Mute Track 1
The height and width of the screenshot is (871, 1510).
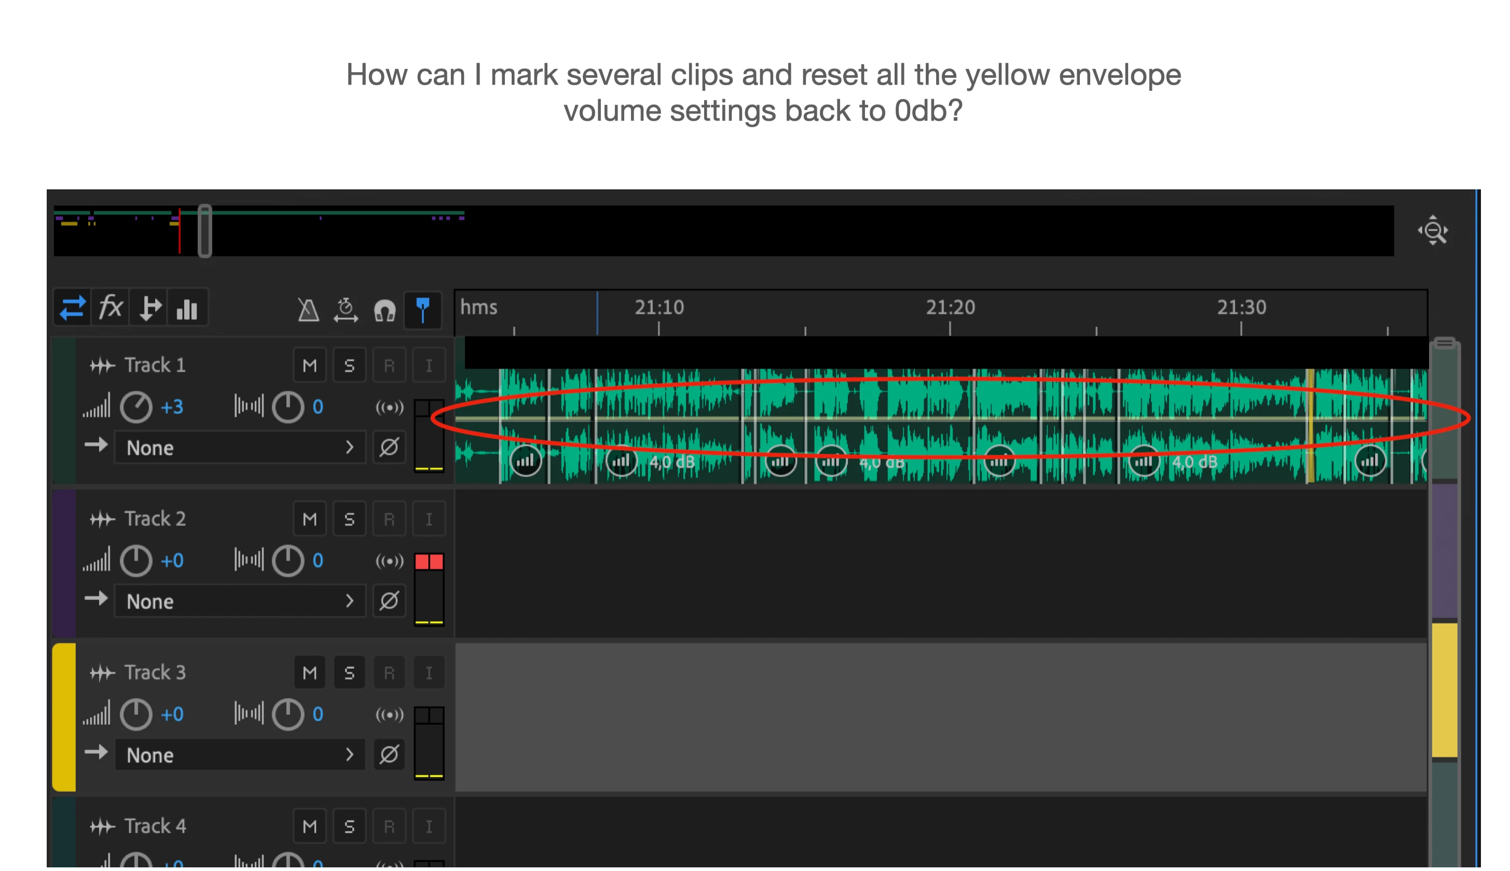point(310,366)
